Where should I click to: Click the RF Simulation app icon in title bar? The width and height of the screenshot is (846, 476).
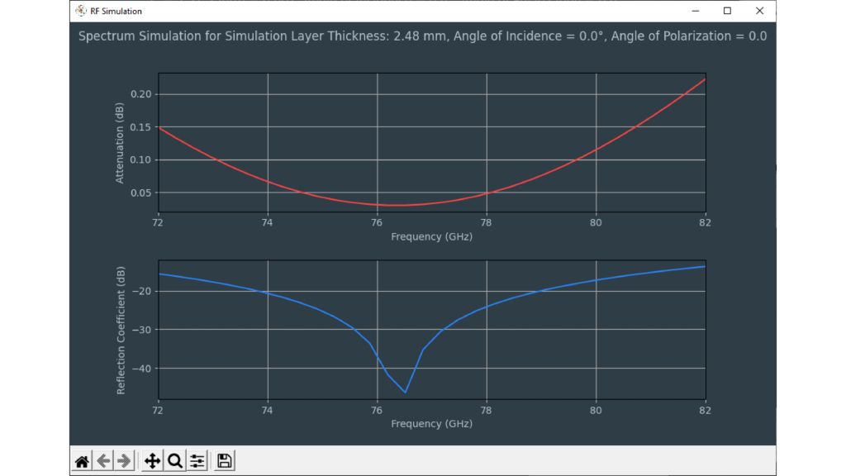click(x=80, y=11)
